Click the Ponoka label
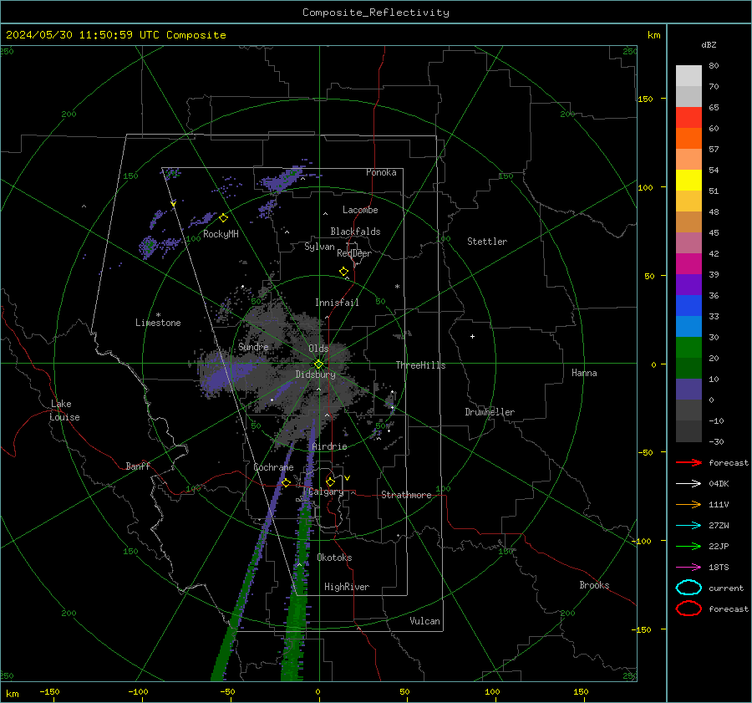The width and height of the screenshot is (752, 703). coord(381,172)
